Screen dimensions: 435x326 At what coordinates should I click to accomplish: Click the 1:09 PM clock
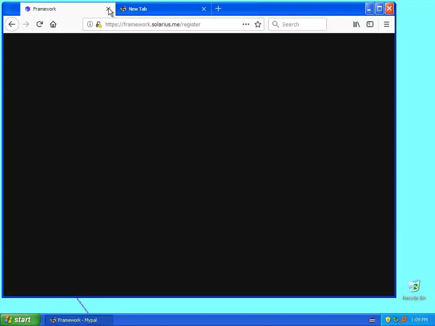tap(419, 320)
